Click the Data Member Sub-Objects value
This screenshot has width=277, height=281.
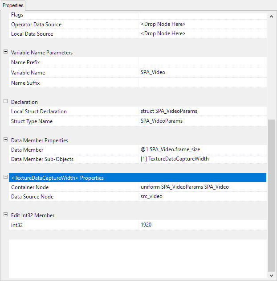tap(203, 159)
